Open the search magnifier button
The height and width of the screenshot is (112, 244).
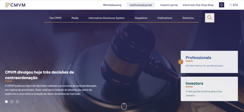pyautogui.click(x=210, y=18)
